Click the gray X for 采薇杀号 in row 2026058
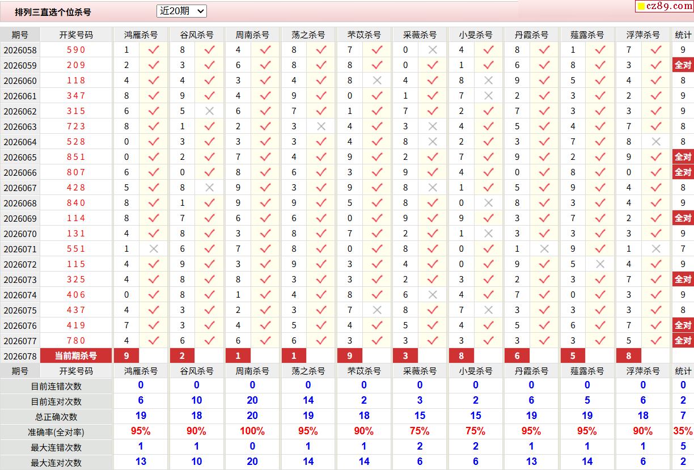The width and height of the screenshot is (694, 470). tap(433, 50)
